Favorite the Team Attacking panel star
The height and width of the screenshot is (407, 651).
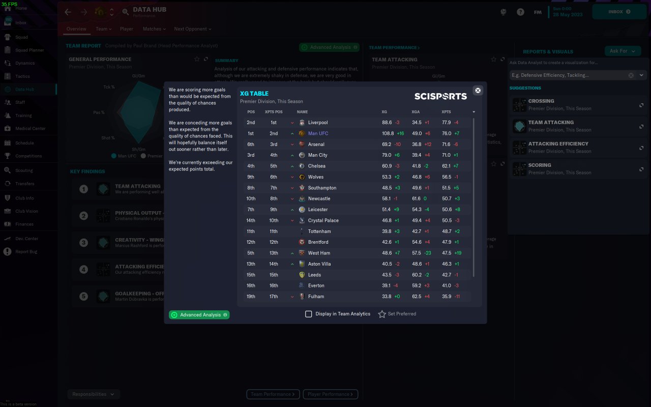pyautogui.click(x=493, y=60)
